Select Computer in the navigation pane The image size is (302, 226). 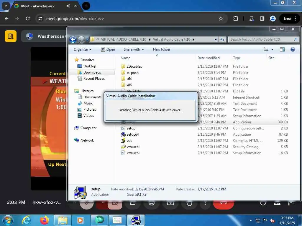pos(86,128)
